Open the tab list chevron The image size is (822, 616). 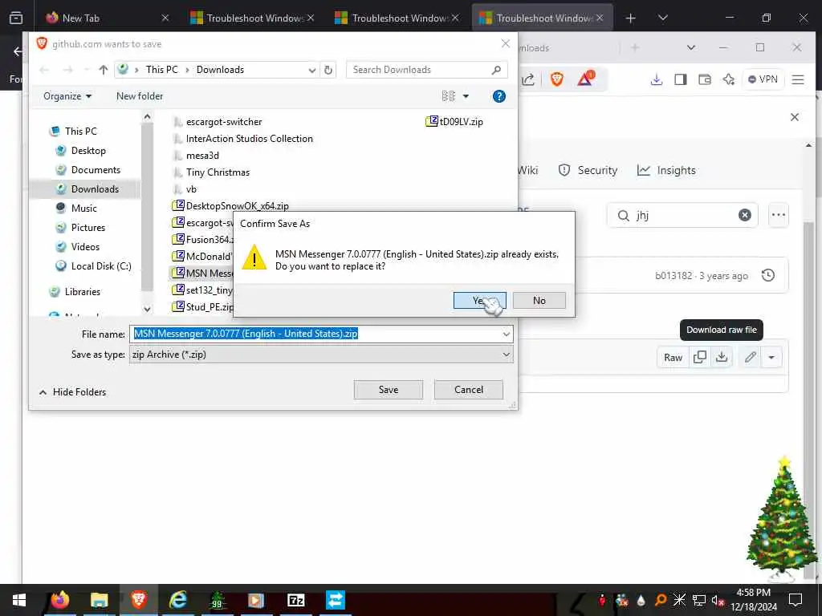point(662,18)
